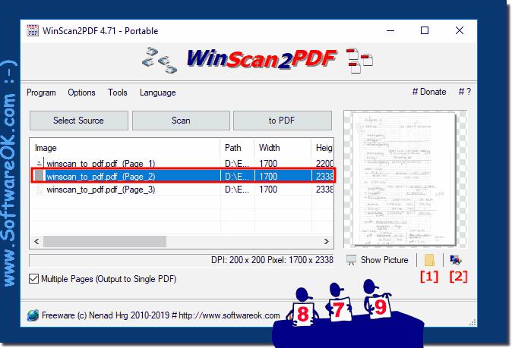
Task: Click the height 2200 cell of Page_1
Action: coord(324,163)
